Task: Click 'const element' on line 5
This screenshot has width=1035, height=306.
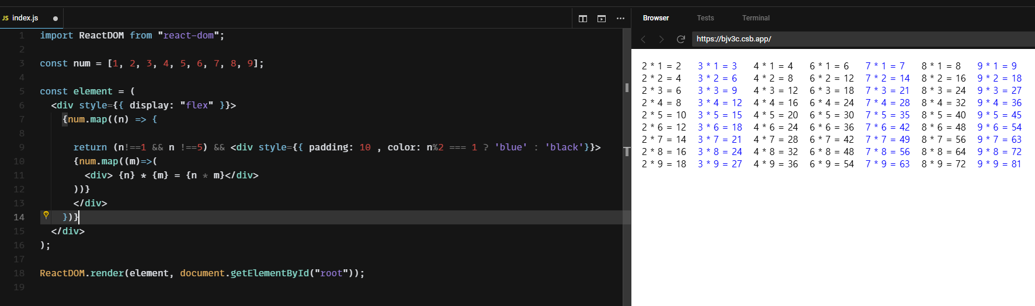Action: point(76,92)
